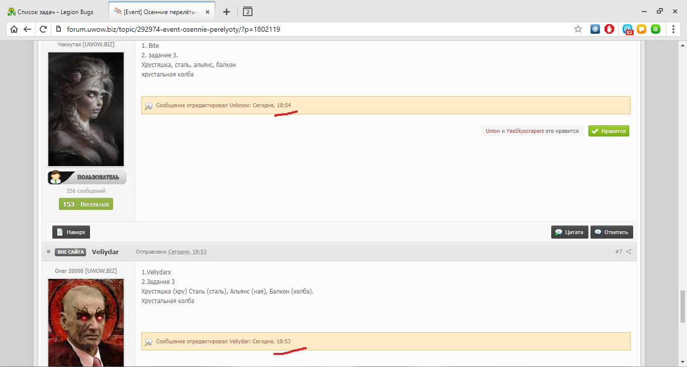Open the red stop-hand ad blocker extension

(609, 29)
